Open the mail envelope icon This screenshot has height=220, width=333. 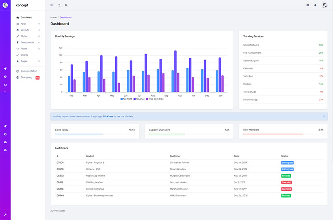click(x=308, y=5)
